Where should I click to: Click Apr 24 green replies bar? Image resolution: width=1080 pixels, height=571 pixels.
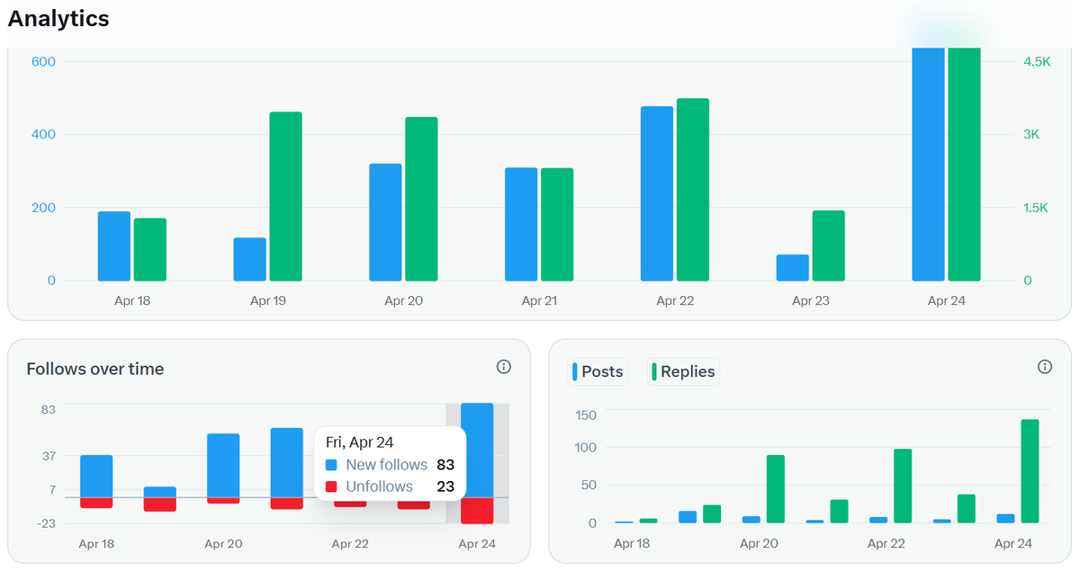1030,471
